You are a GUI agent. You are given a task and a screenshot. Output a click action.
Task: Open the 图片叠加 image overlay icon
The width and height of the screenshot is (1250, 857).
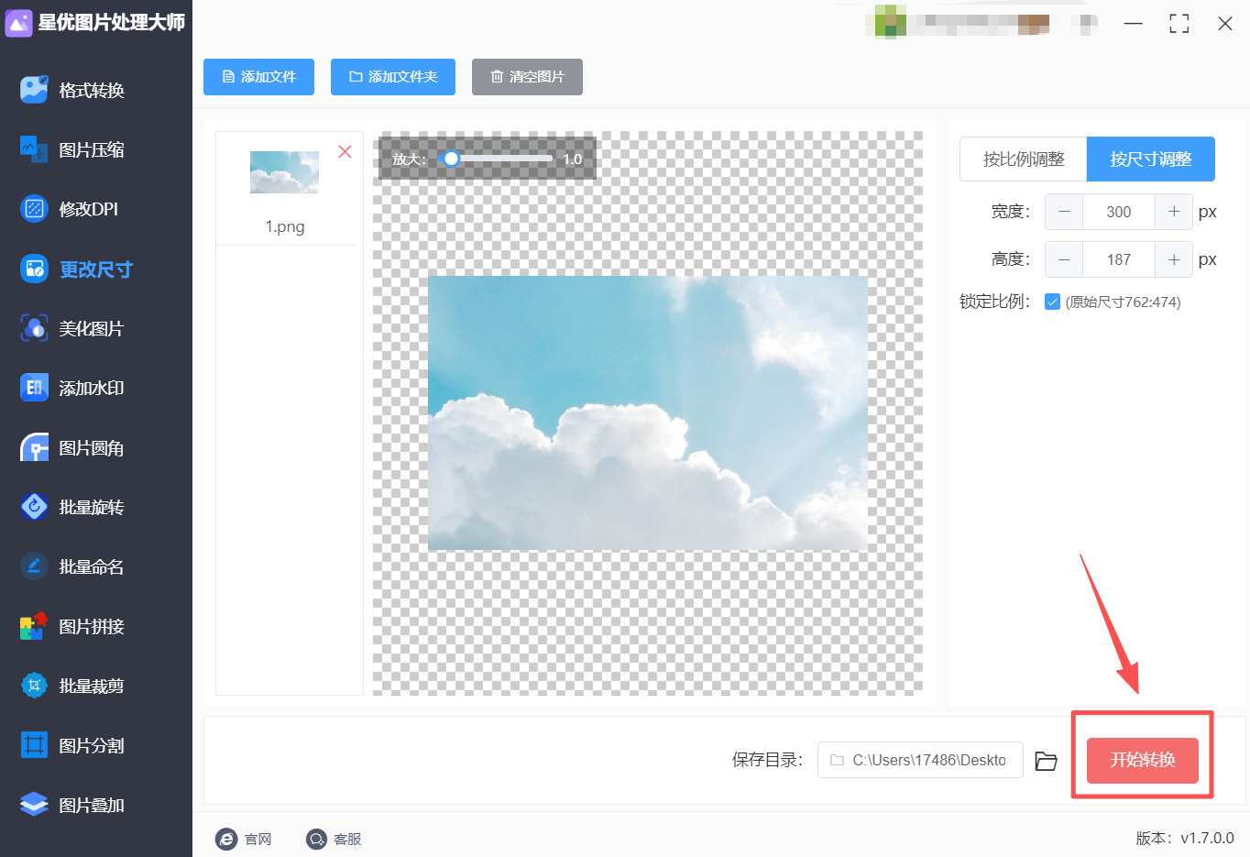click(34, 805)
